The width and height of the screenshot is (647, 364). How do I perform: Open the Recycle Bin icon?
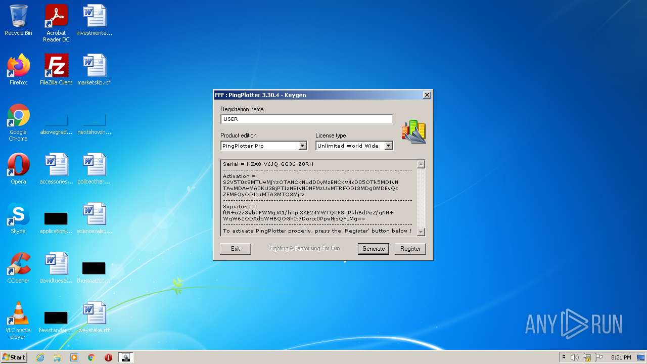pyautogui.click(x=18, y=20)
